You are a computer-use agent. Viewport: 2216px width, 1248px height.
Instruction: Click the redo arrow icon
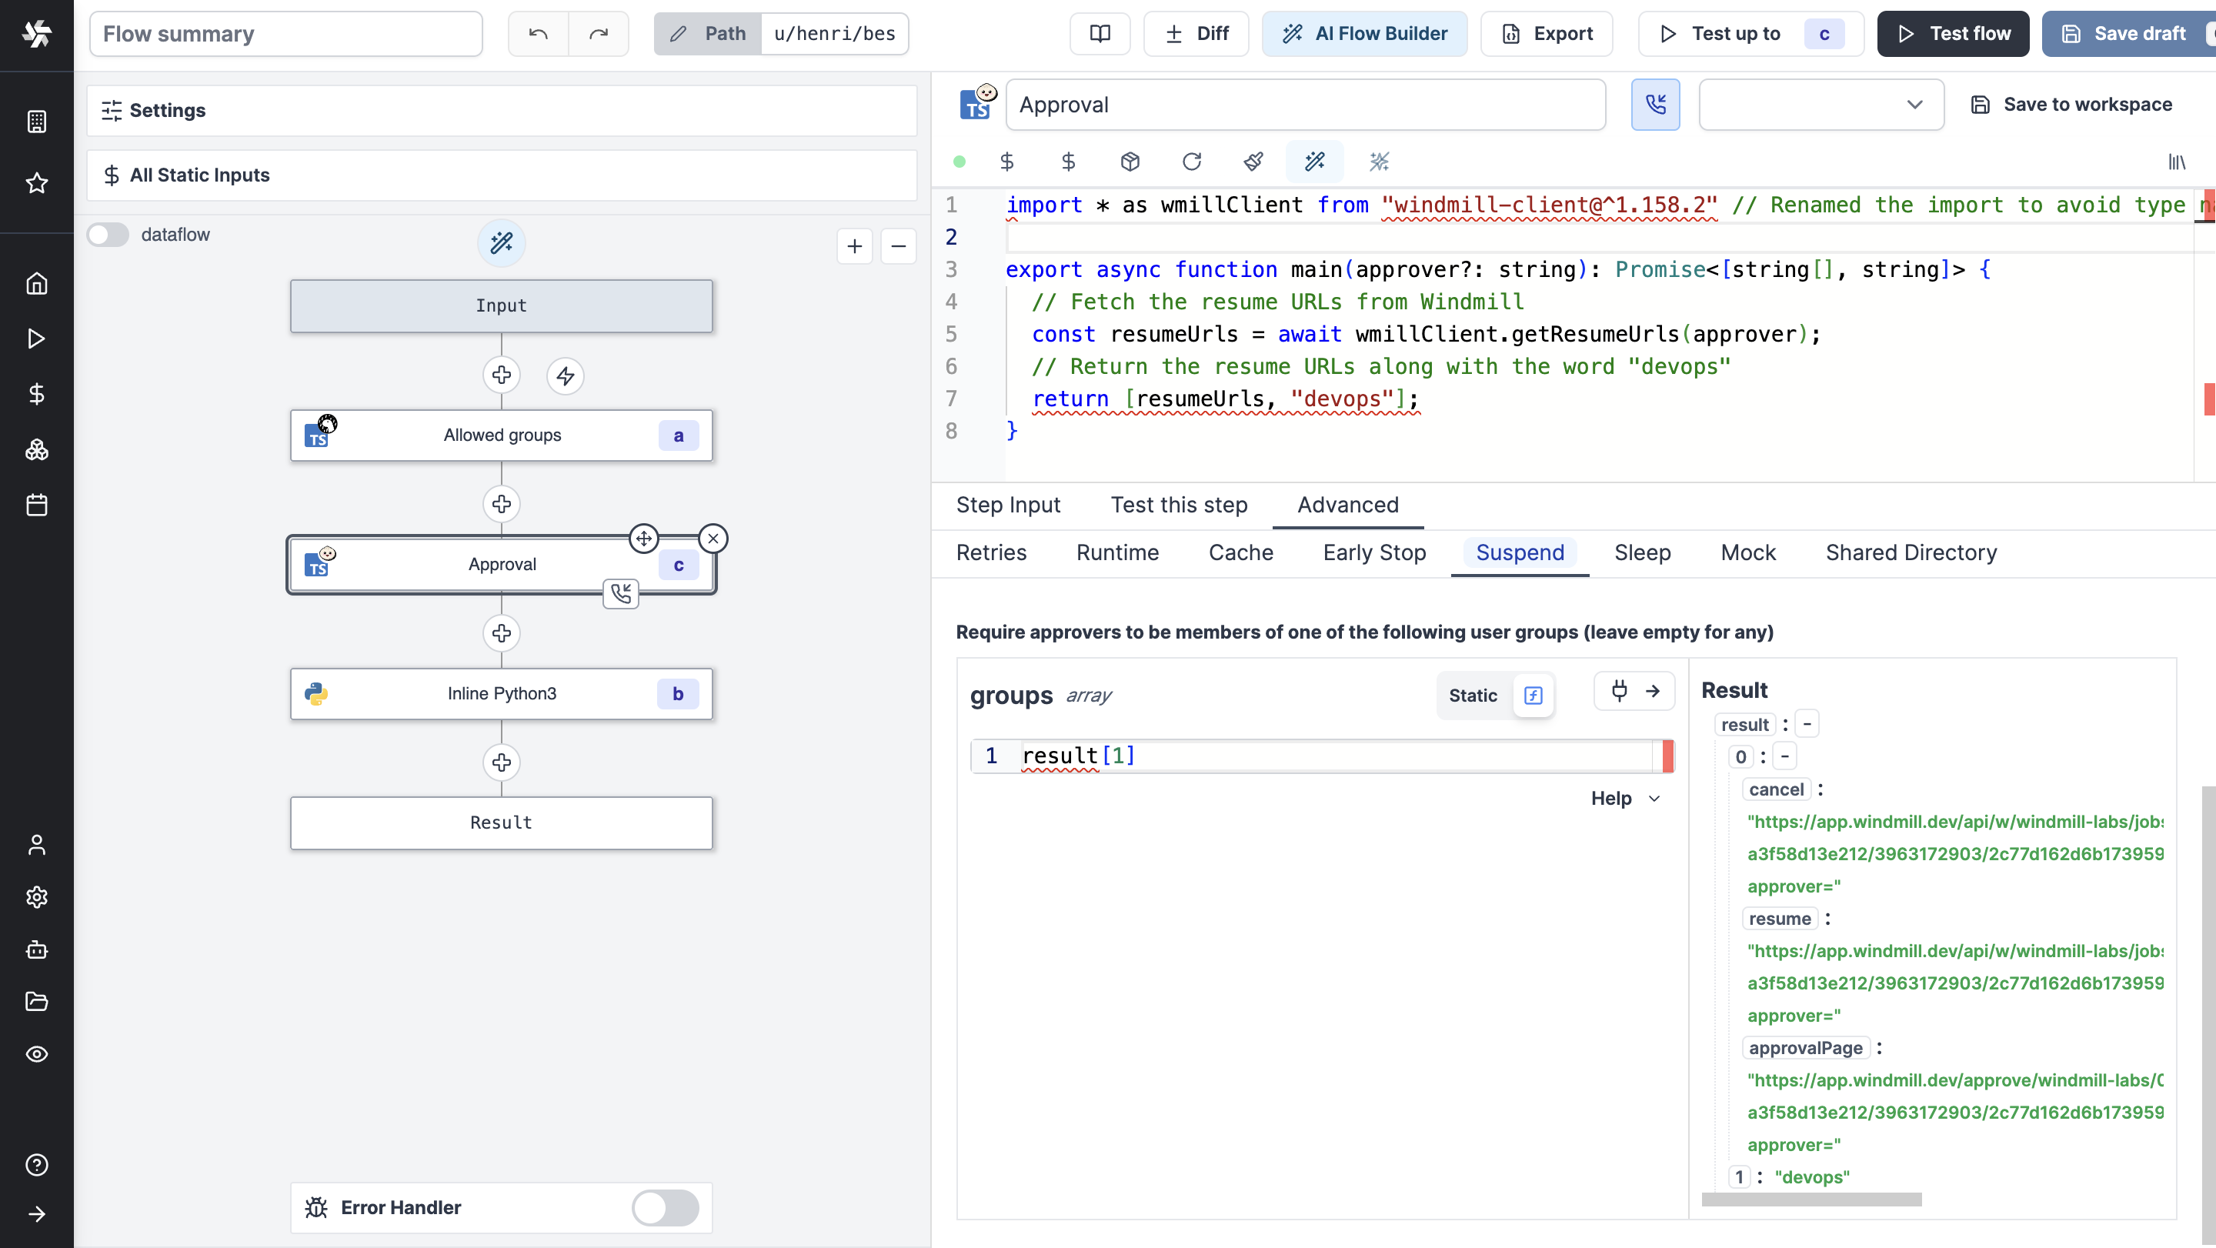(598, 34)
